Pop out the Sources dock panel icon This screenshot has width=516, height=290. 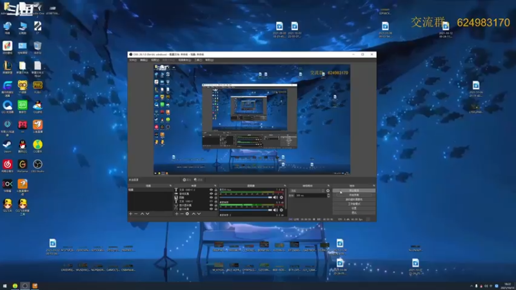pos(215,186)
